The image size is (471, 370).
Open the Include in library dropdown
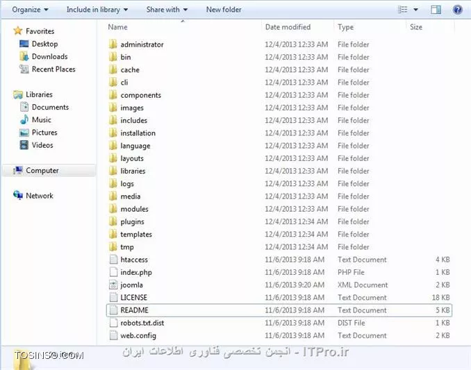coord(97,10)
